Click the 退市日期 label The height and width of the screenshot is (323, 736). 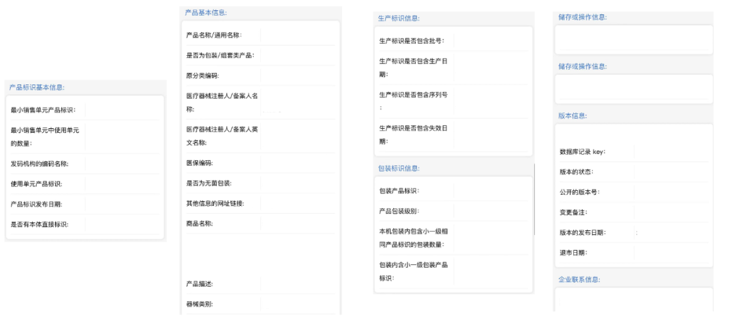[574, 253]
